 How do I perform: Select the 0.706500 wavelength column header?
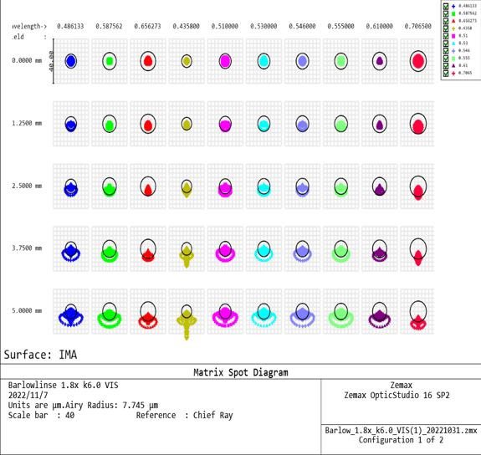(417, 27)
